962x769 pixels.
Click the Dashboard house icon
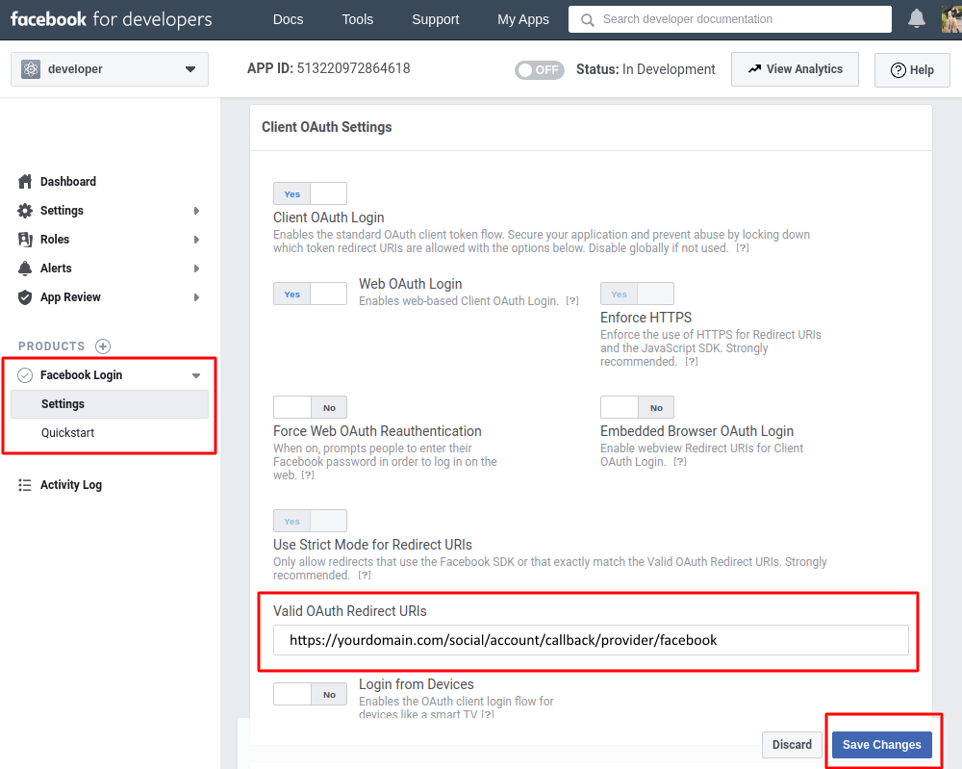click(x=25, y=182)
